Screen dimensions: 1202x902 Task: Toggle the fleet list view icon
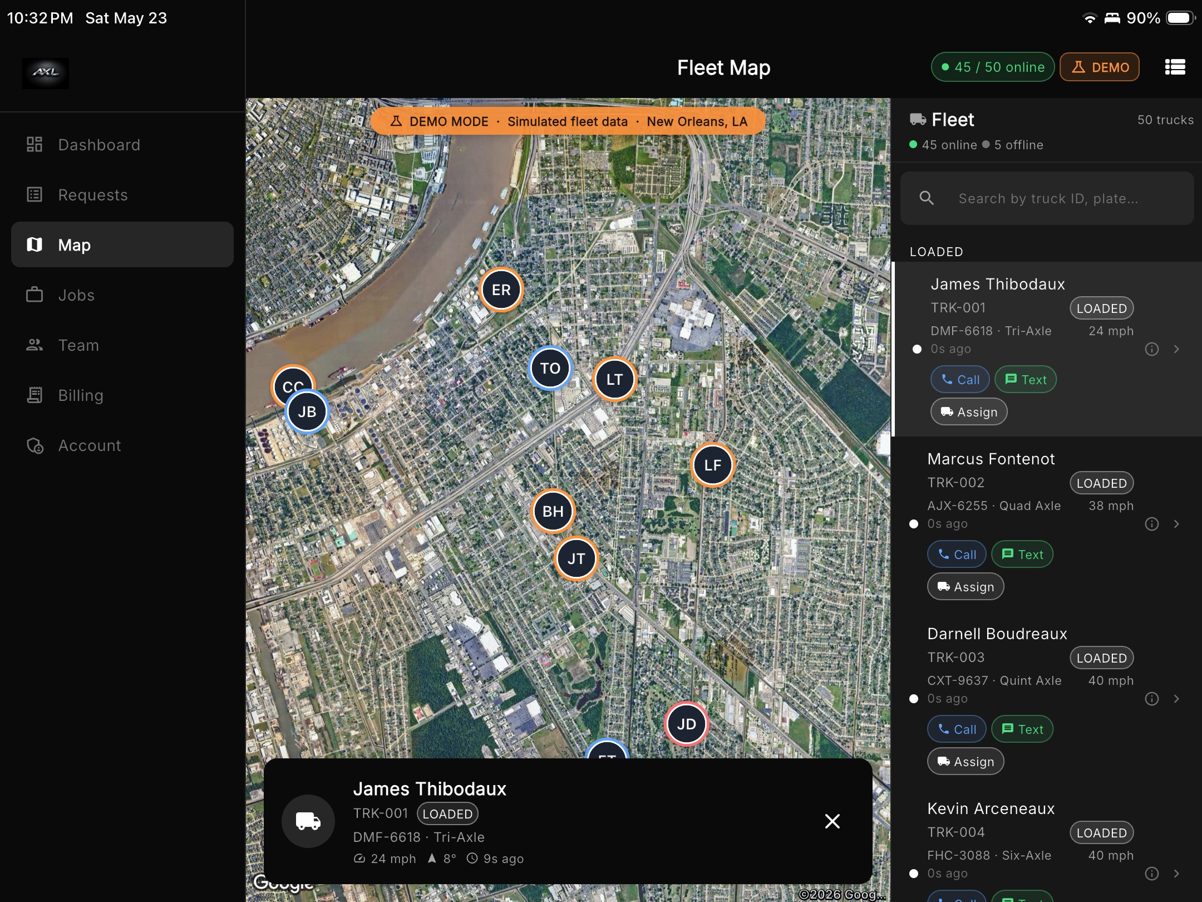(1175, 67)
